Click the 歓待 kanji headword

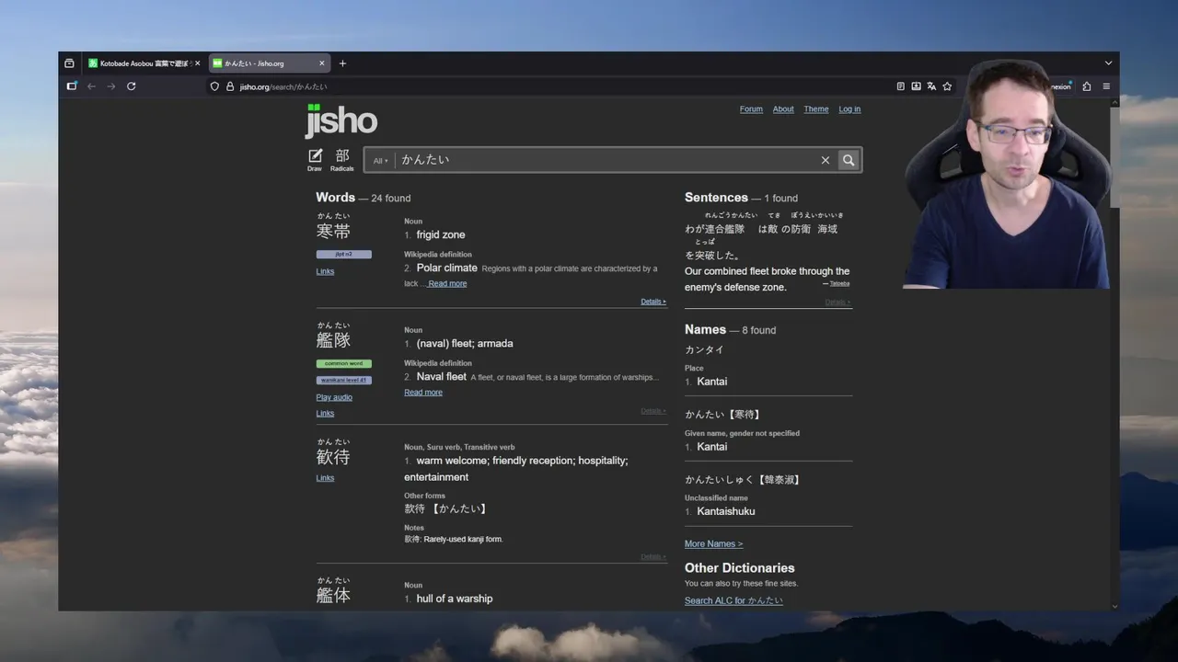click(333, 457)
